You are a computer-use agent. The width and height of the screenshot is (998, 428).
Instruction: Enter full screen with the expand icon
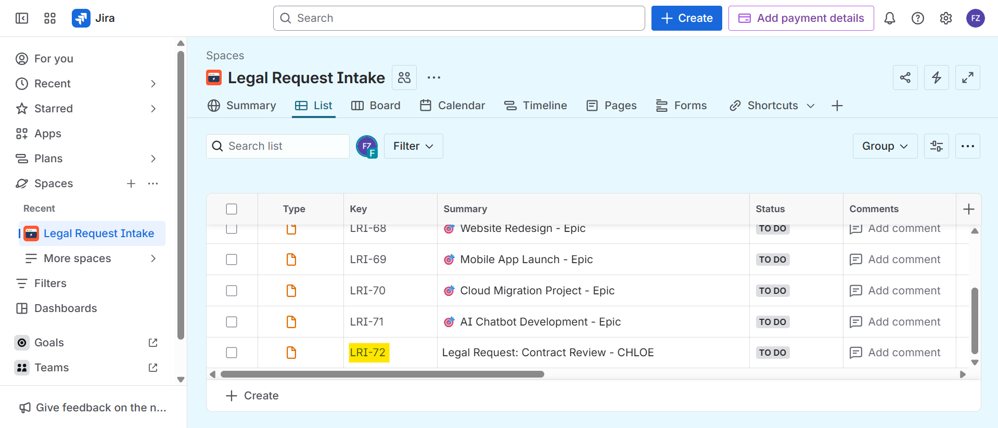[967, 77]
